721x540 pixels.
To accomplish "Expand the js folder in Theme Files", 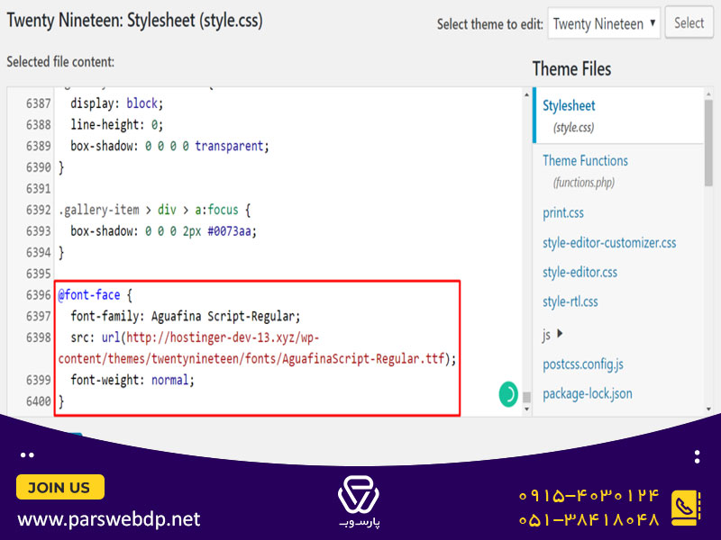I will [x=560, y=333].
